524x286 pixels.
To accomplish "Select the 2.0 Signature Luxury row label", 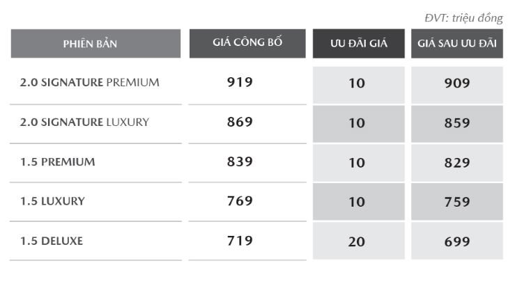I will (84, 122).
